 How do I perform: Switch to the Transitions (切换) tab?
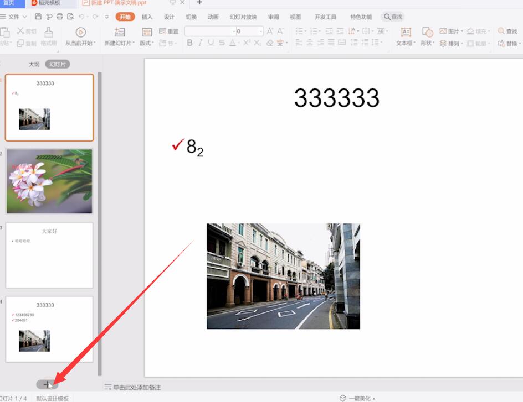tap(191, 17)
